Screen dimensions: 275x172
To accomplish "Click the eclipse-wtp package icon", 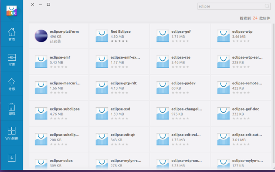I will 223,36.
